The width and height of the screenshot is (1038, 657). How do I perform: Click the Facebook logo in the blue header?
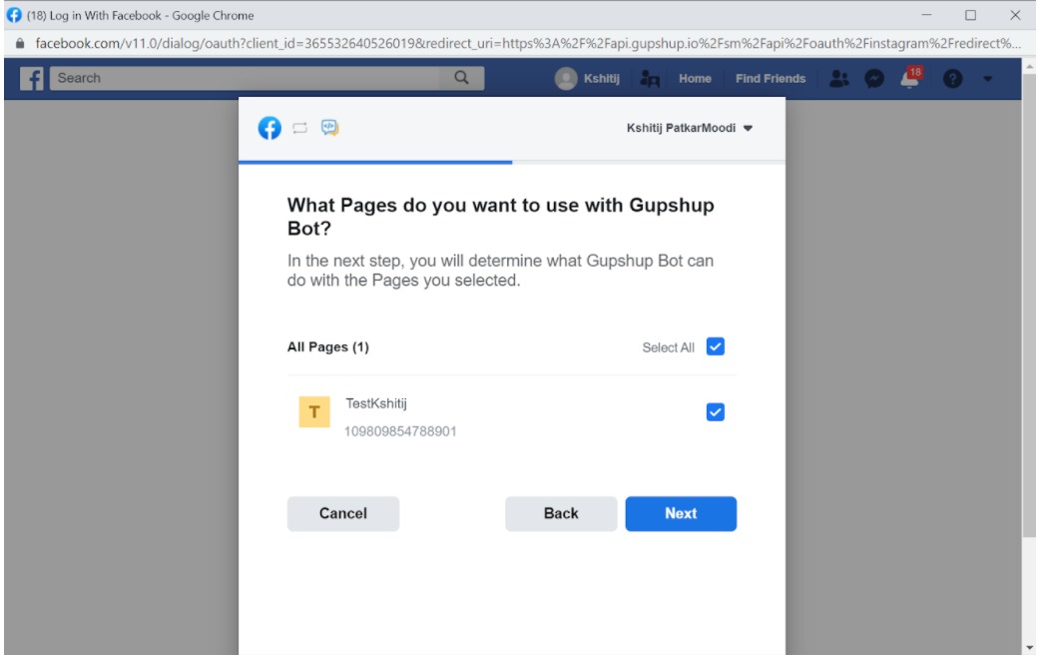click(x=31, y=78)
